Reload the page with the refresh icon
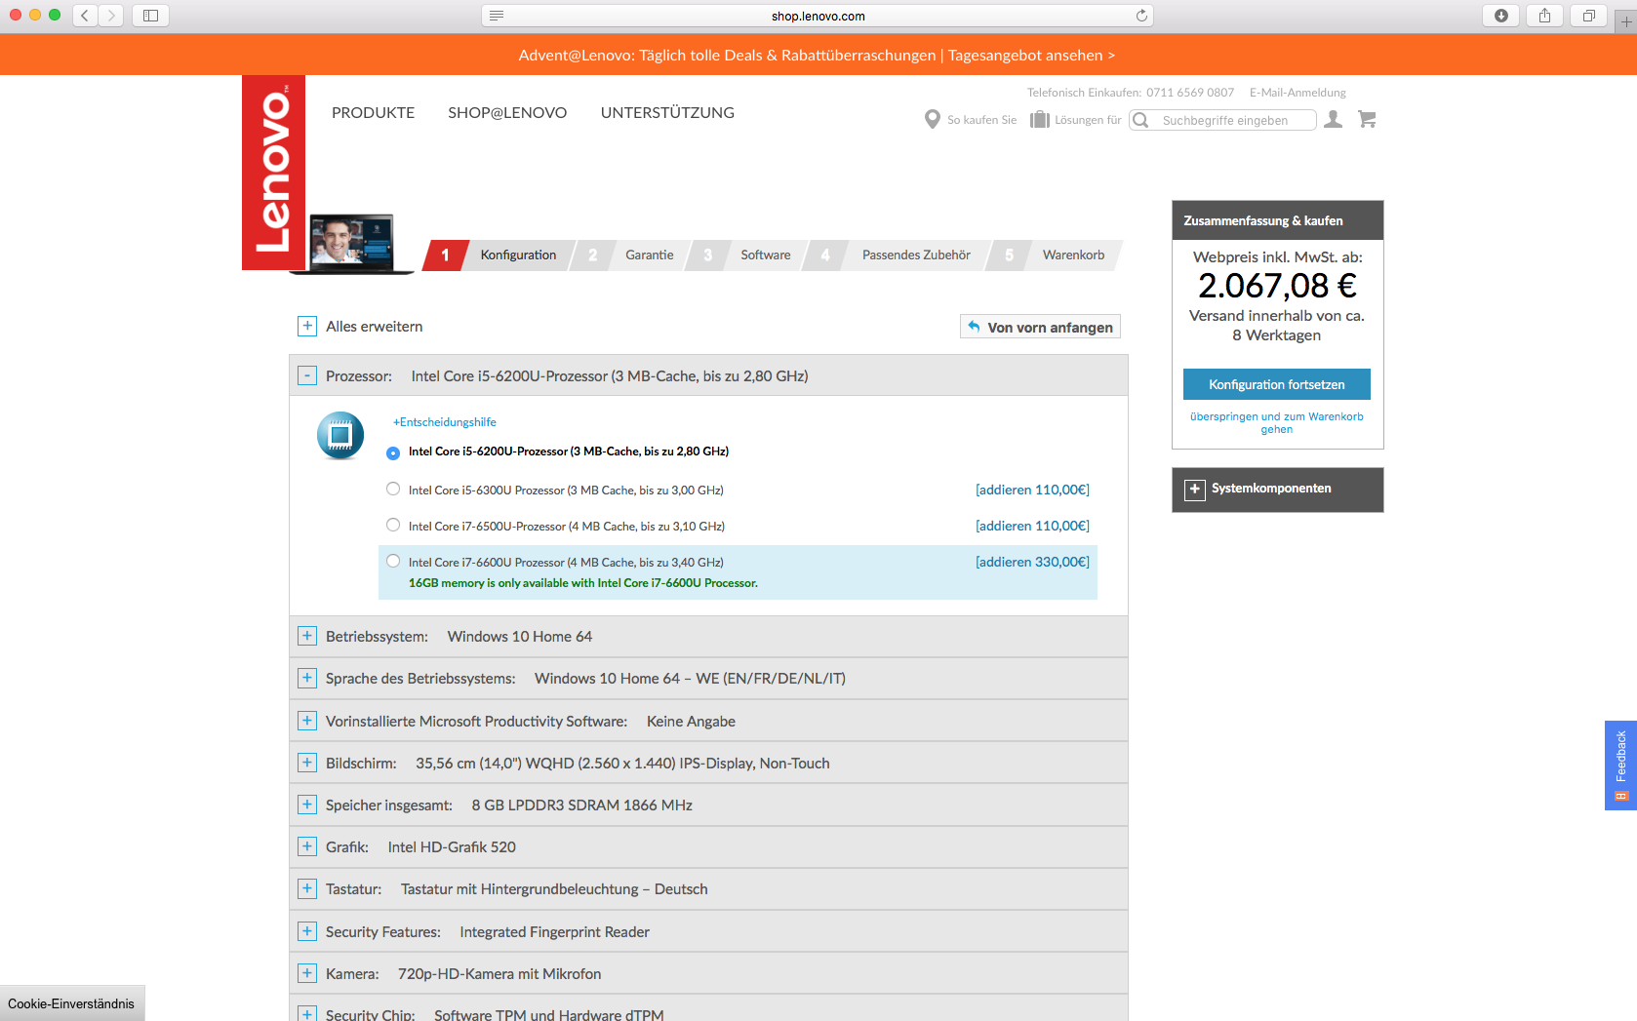1637x1021 pixels. click(1141, 16)
